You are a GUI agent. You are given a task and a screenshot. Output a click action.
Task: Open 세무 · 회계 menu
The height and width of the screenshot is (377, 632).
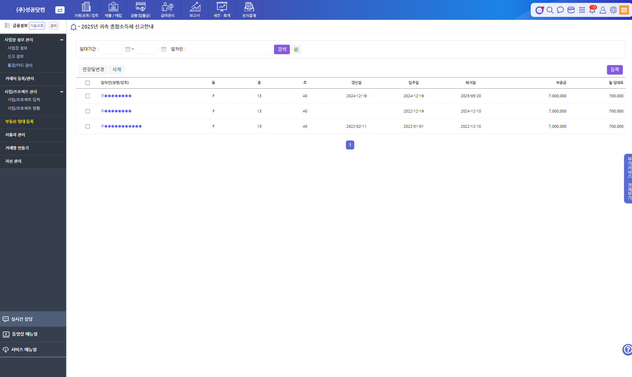point(222,10)
